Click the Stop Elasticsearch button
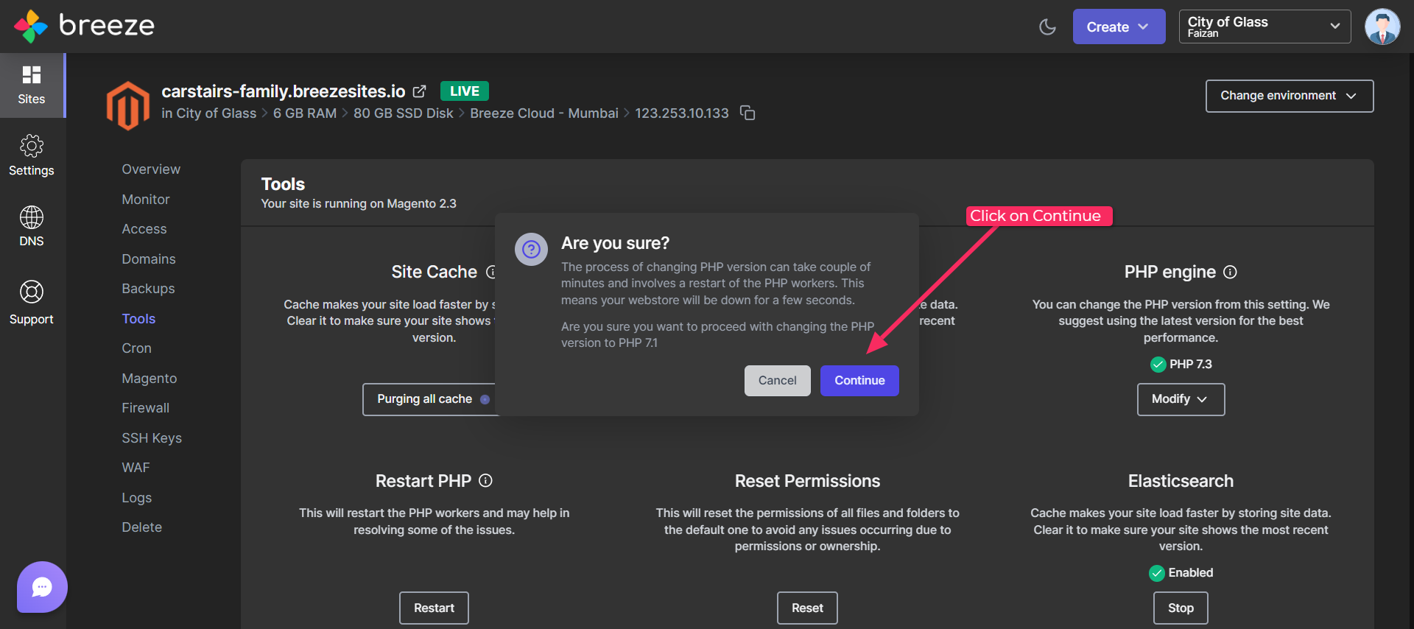 pyautogui.click(x=1181, y=608)
